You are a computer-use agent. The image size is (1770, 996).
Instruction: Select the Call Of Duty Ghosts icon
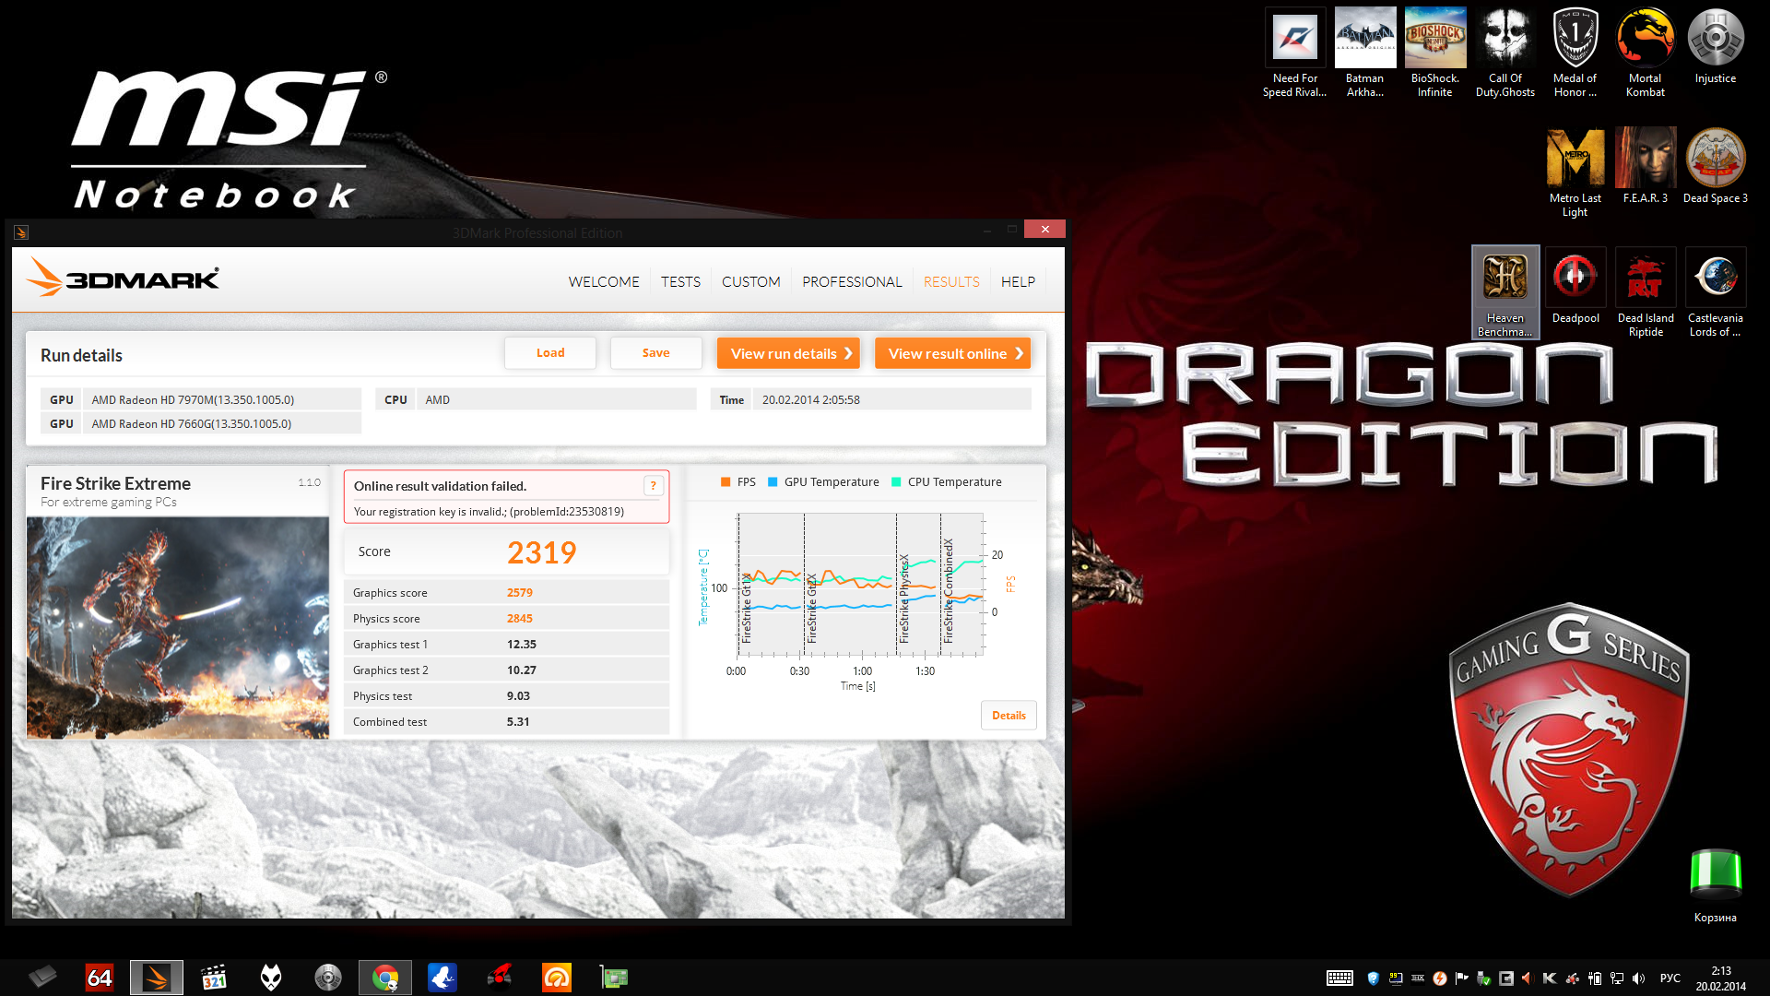1504,53
